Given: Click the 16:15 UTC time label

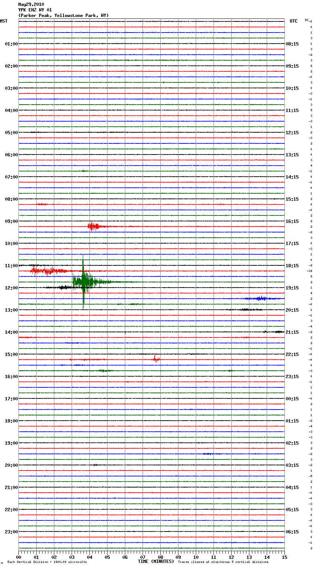Looking at the screenshot, I should click(x=292, y=221).
